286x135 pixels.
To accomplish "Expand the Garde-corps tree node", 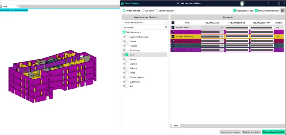I will tap(124, 50).
